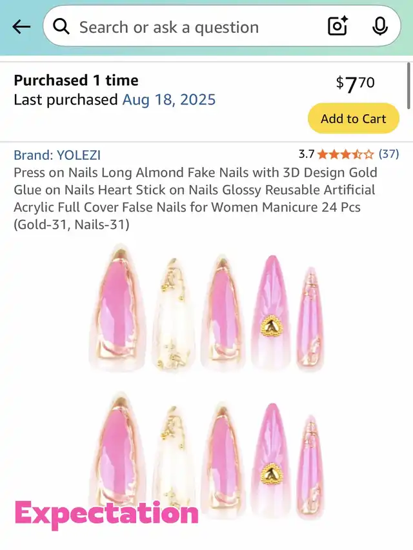Start voice search with the microphone
413x550 pixels.
pos(380,26)
